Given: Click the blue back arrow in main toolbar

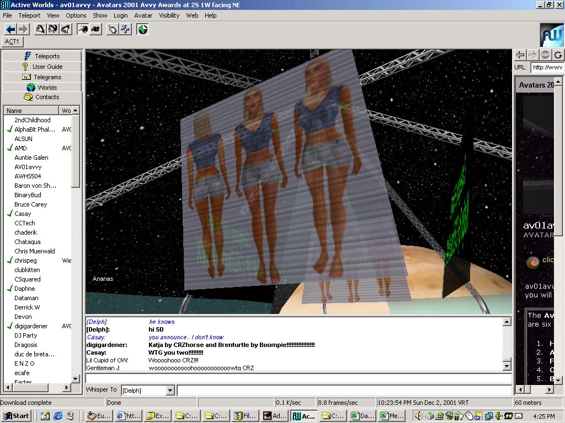Looking at the screenshot, I should click(10, 29).
